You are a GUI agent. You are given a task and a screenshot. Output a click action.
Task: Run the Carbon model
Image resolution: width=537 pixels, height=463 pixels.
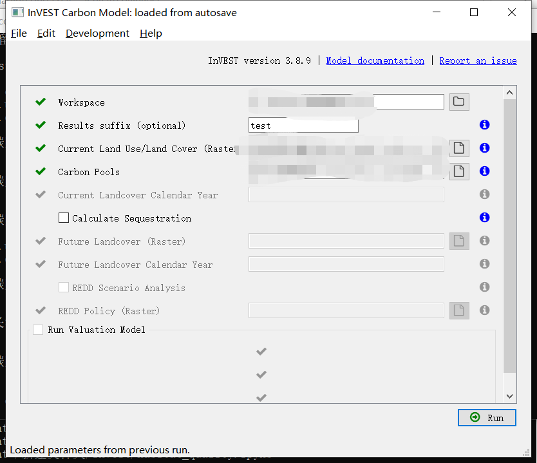pyautogui.click(x=487, y=418)
